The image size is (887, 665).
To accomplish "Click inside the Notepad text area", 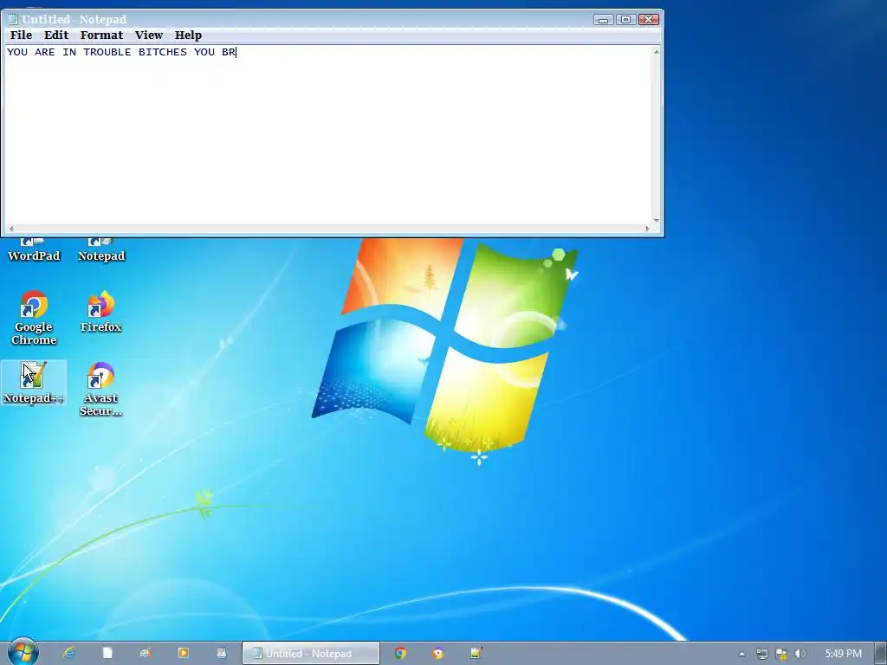I will point(327,134).
